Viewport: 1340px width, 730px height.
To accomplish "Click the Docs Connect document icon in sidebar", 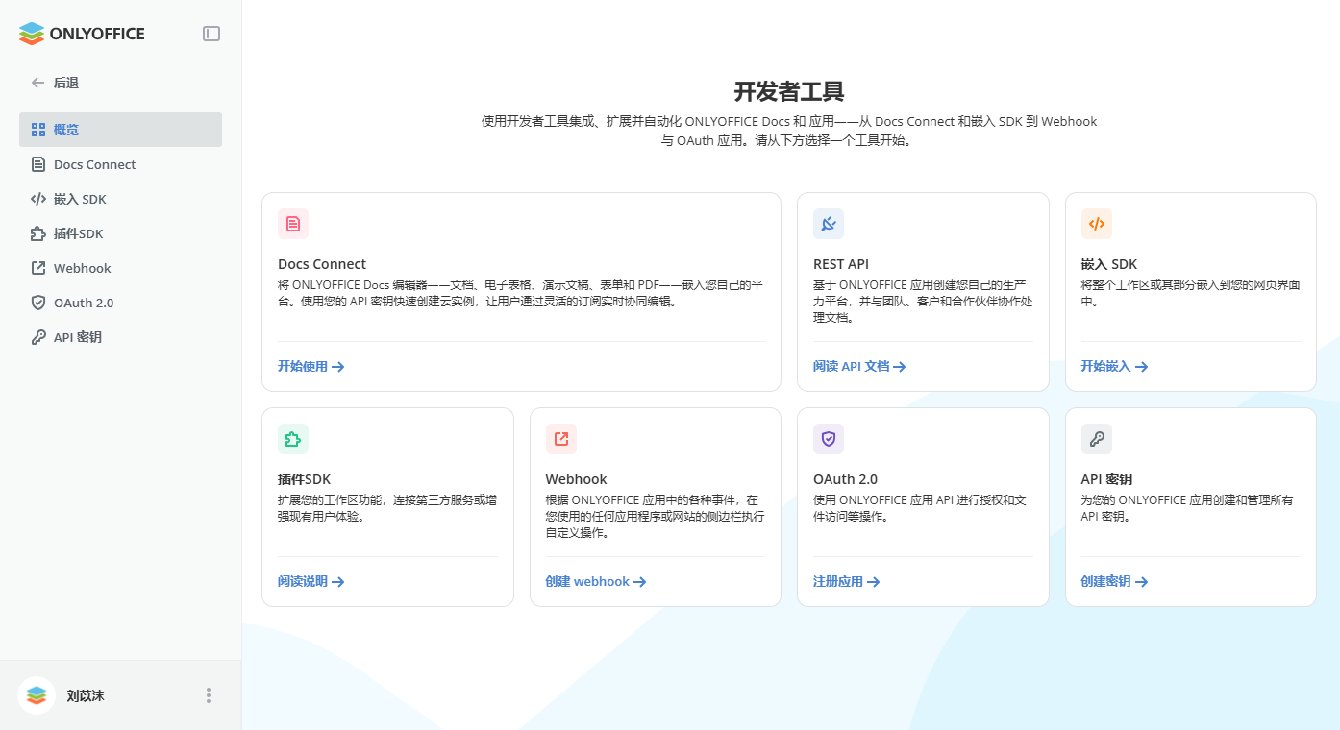I will [38, 164].
